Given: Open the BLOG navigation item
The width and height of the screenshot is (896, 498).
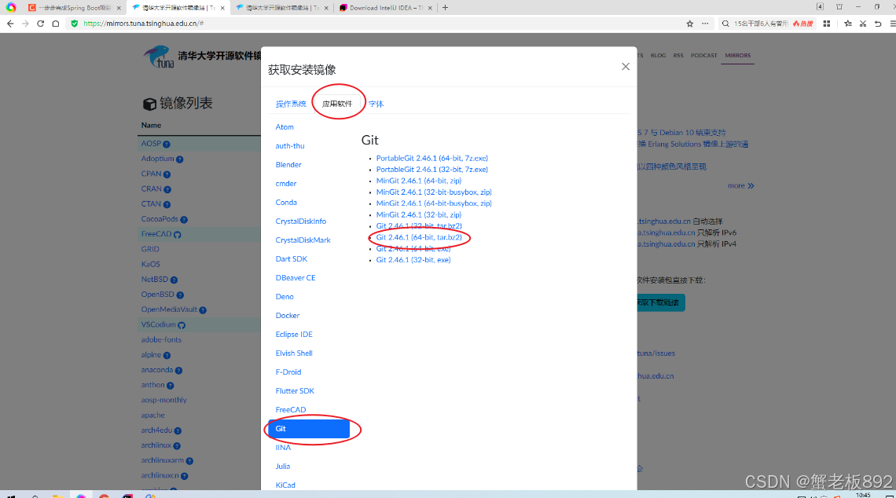Looking at the screenshot, I should click(659, 56).
